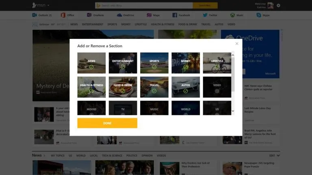Go to Food & Drink in navigation bar
The height and width of the screenshot is (175, 312).
click(187, 24)
